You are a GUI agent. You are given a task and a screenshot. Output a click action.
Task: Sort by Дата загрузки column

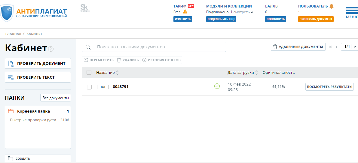(x=242, y=73)
